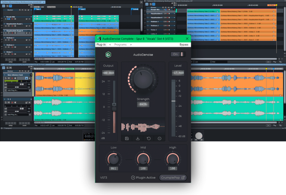Image resolution: width=286 pixels, height=195 pixels.
Task: Click the record-arm icon on Violinen 1
Action: [13, 40]
